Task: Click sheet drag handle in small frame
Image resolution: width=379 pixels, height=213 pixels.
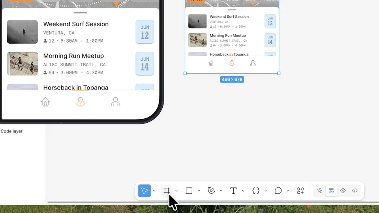Action: (232, 10)
